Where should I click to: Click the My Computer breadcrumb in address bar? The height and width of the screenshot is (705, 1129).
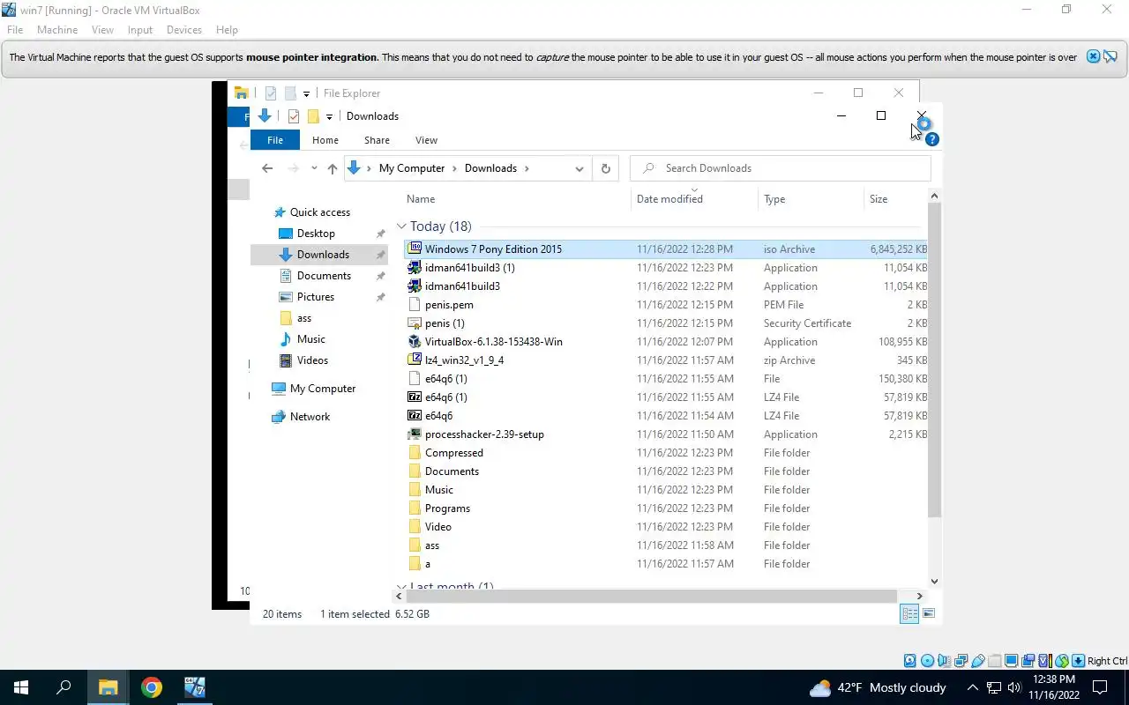tap(412, 168)
